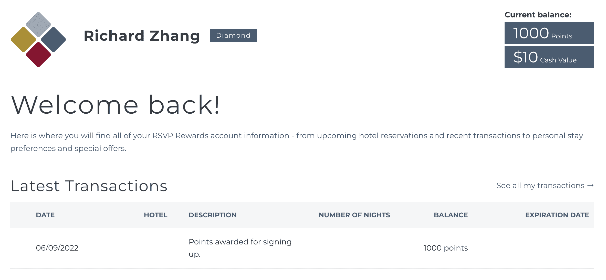
Task: Click the DESCRIPTION column header
Action: [x=212, y=215]
